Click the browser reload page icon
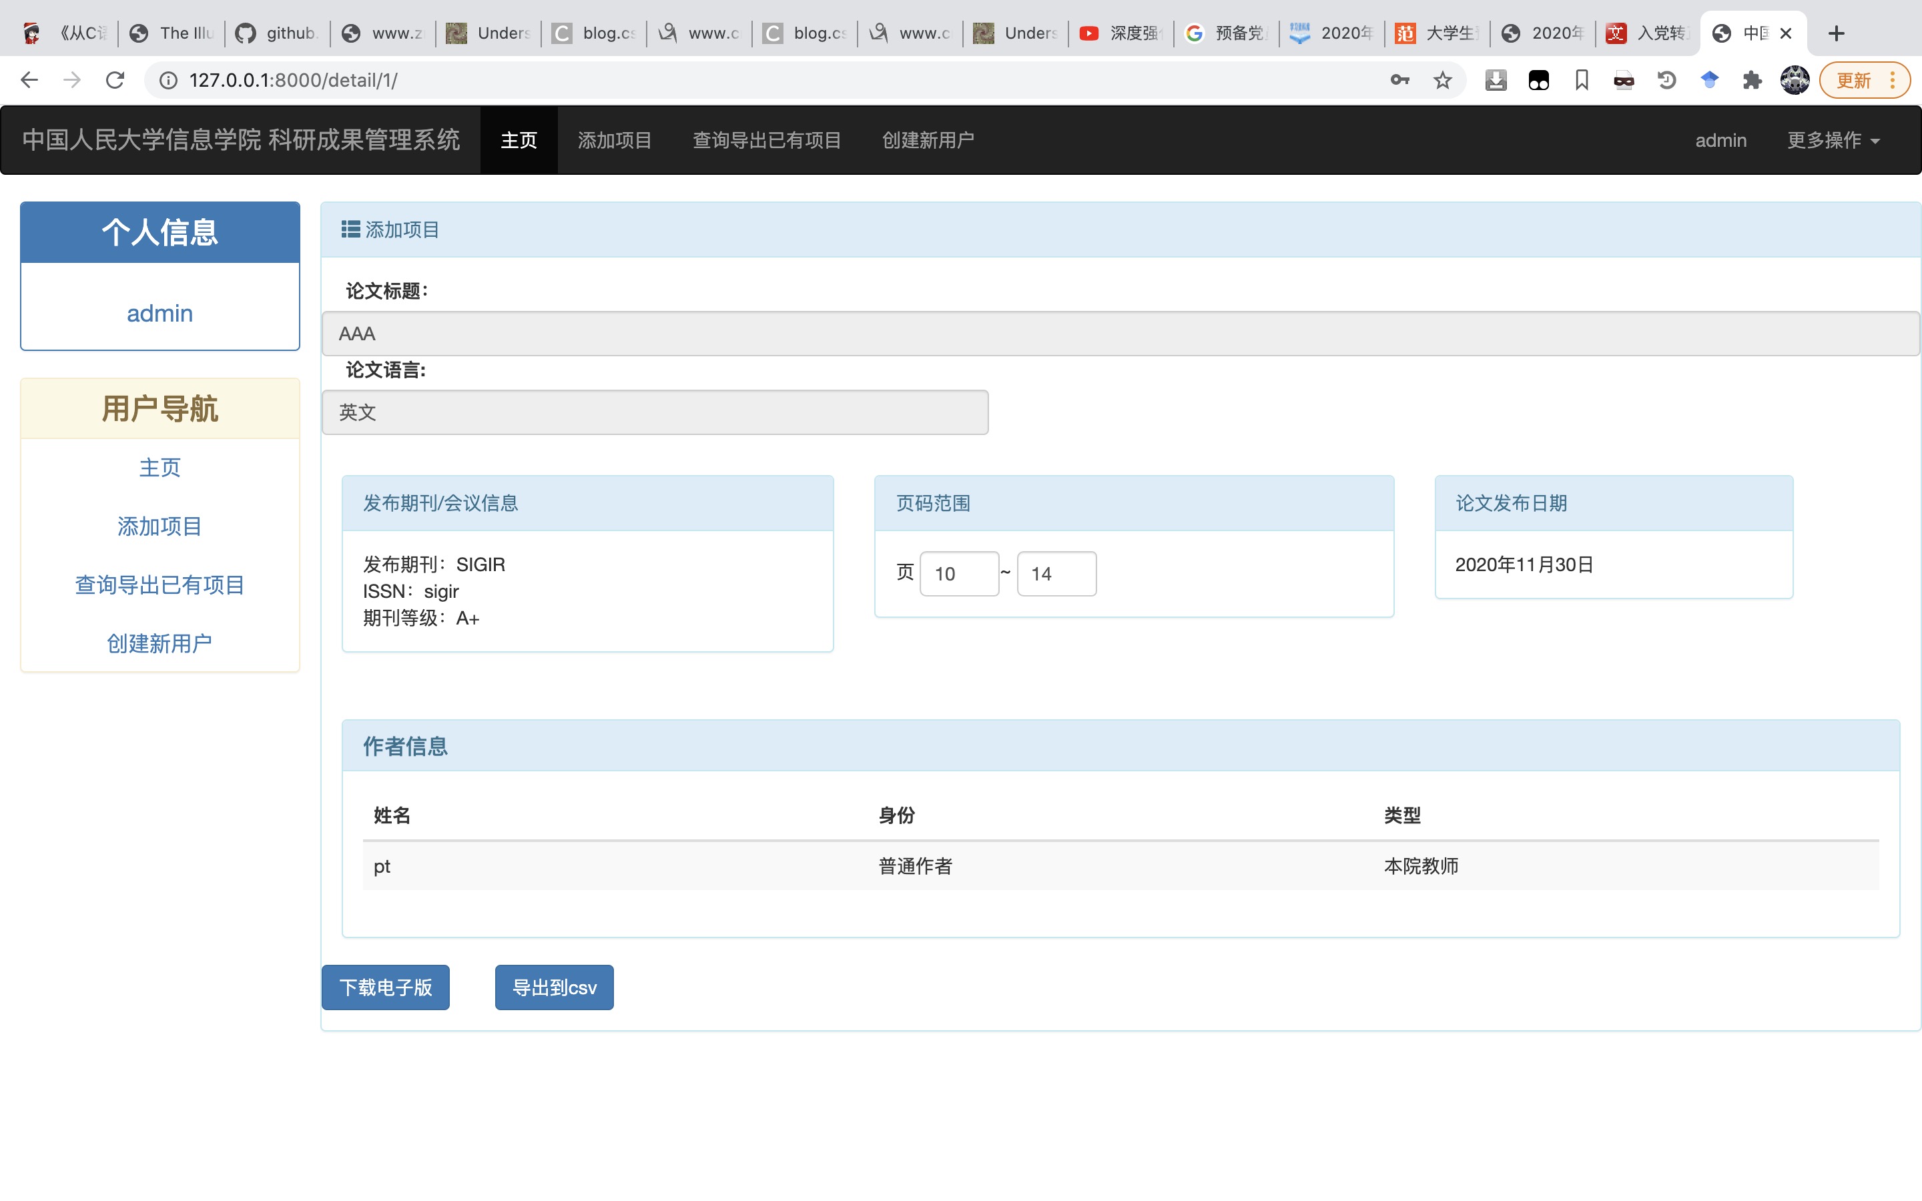The width and height of the screenshot is (1922, 1201). click(115, 80)
